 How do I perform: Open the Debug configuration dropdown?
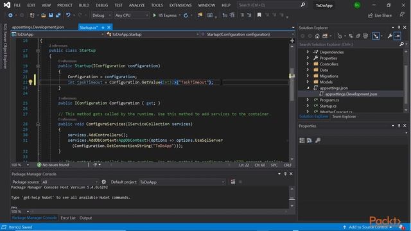[101, 15]
